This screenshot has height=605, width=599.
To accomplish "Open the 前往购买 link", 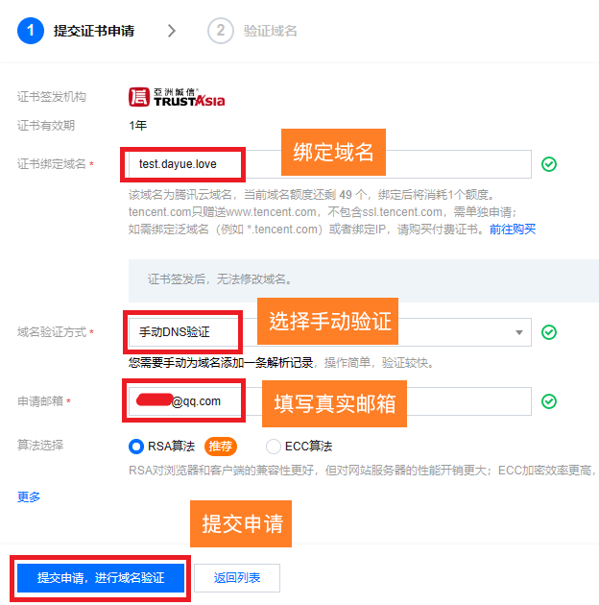I will [x=513, y=230].
